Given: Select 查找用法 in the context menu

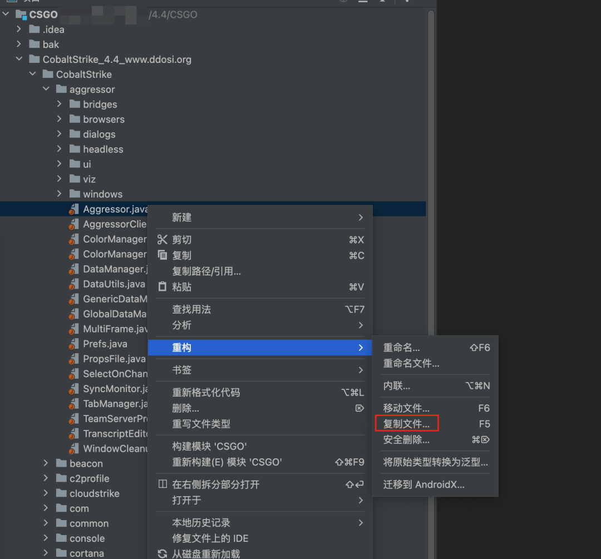Looking at the screenshot, I should pos(260,310).
